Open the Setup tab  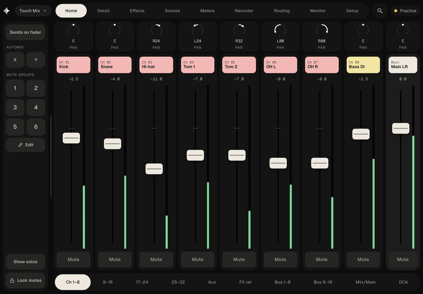coord(352,11)
